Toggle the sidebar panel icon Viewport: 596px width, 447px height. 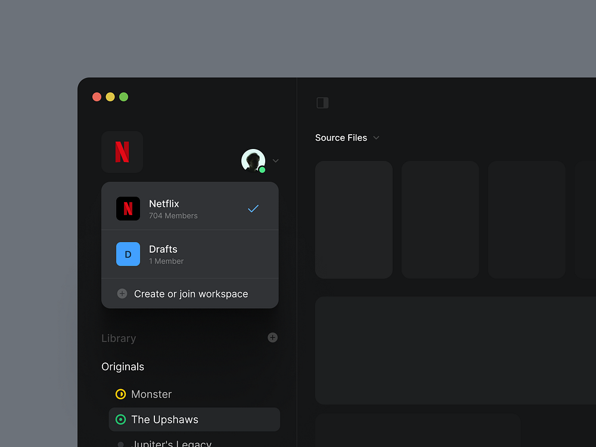pos(322,103)
